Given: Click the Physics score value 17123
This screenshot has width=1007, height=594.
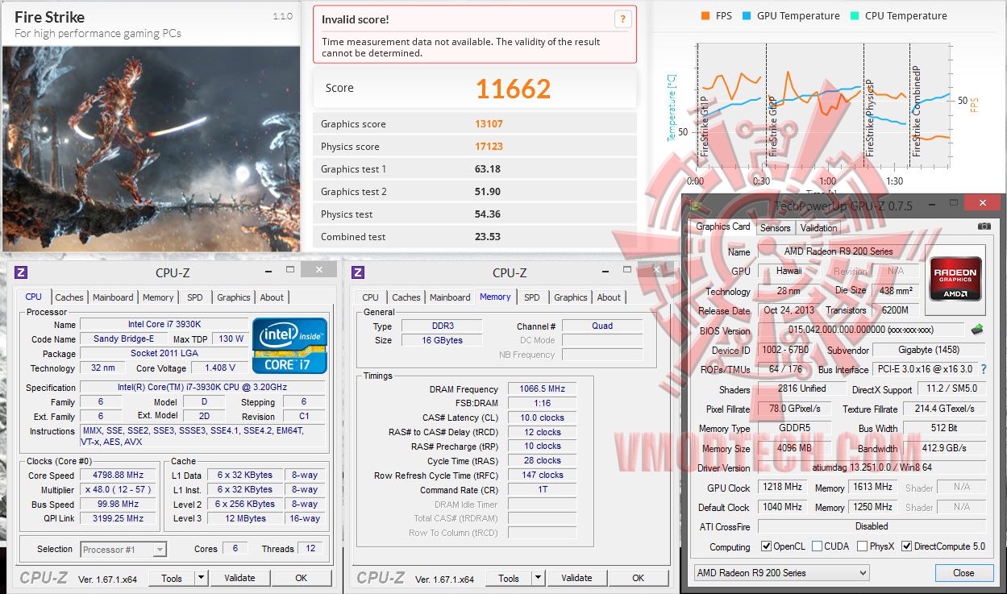Looking at the screenshot, I should (x=489, y=147).
